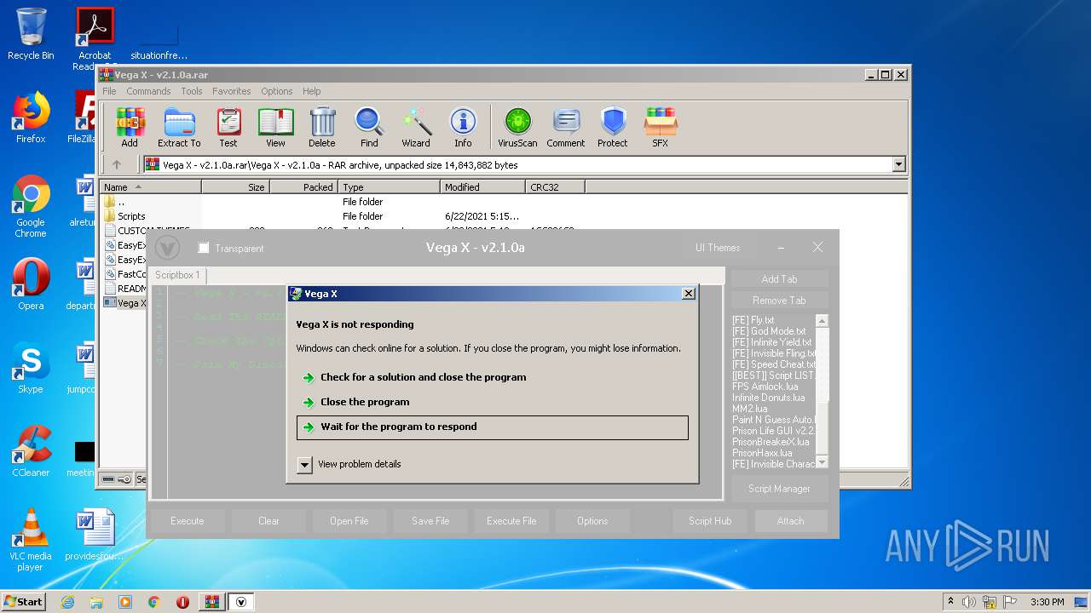
Task: Launch the Wizard tool
Action: 416,128
